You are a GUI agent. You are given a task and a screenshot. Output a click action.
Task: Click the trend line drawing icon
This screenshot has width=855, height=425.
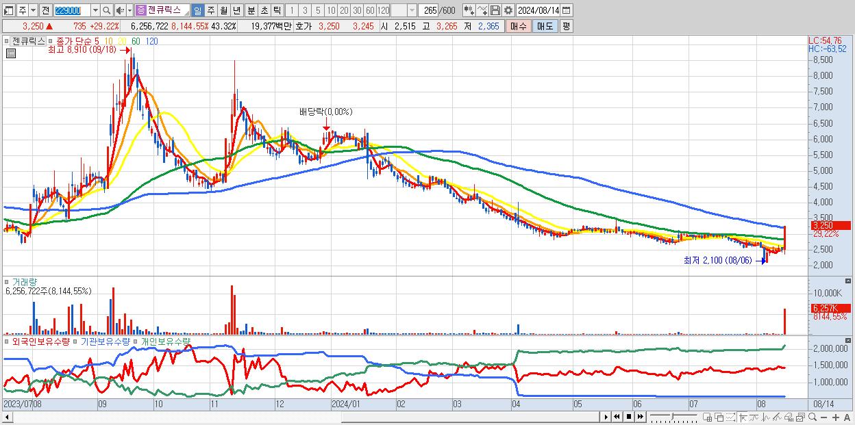[777, 417]
